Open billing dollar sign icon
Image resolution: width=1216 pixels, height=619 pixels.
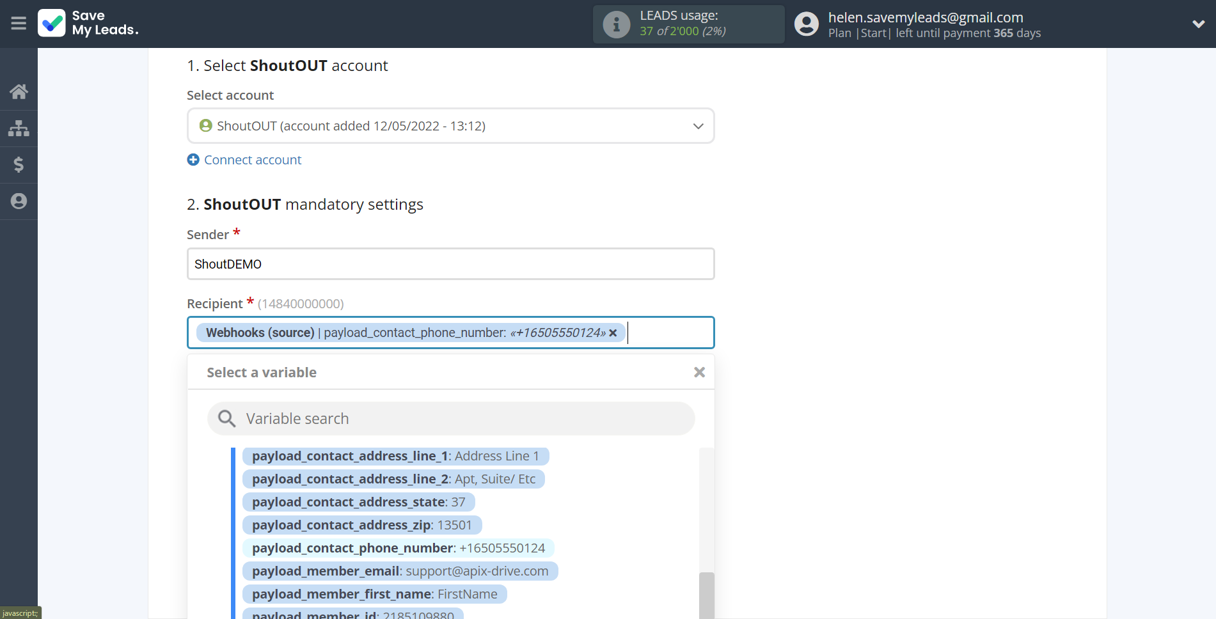19,165
